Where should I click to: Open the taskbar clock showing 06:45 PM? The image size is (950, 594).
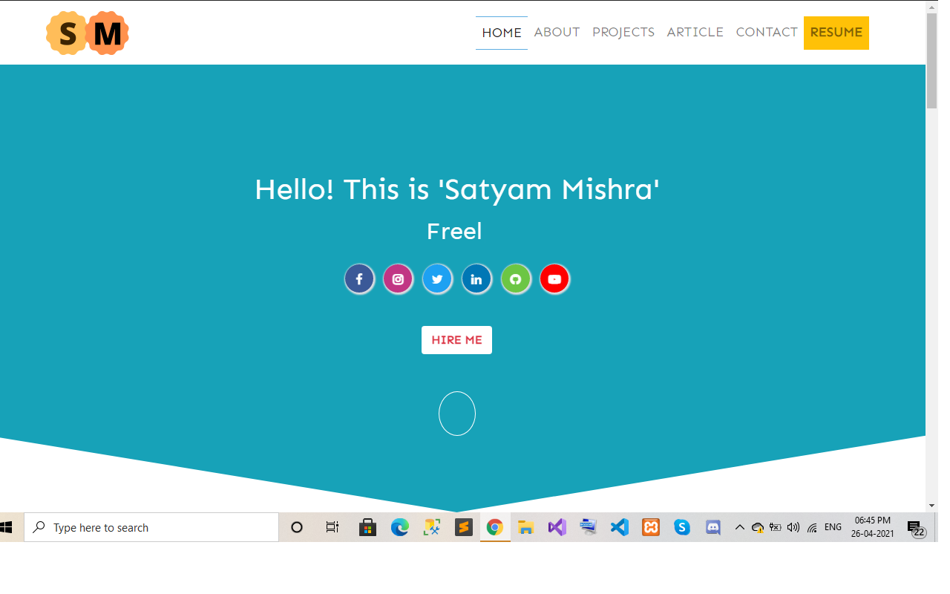click(873, 527)
